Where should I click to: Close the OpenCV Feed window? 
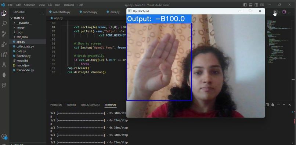[x=260, y=11]
